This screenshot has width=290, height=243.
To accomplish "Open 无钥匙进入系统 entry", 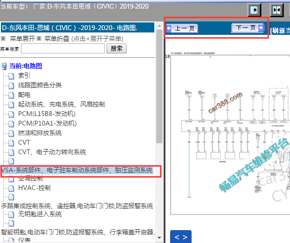I will pyautogui.click(x=40, y=214).
